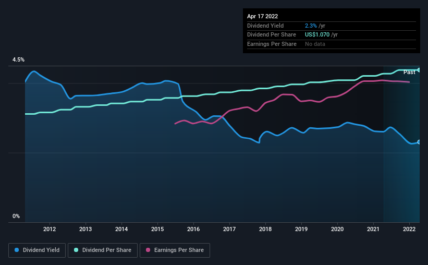Click the blue Dividend Yield legend dot
Screen dimensions: 428x265
coord(17,250)
